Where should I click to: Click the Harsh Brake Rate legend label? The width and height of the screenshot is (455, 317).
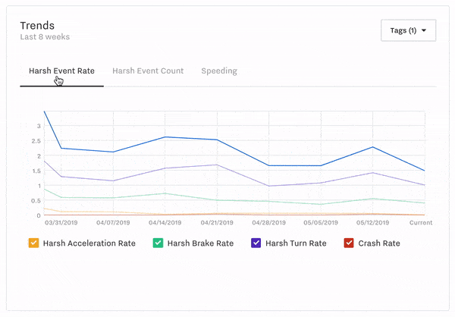(200, 243)
